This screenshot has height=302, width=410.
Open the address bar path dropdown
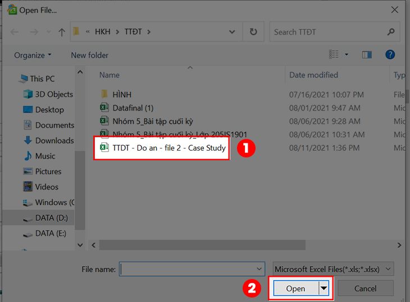tap(233, 32)
